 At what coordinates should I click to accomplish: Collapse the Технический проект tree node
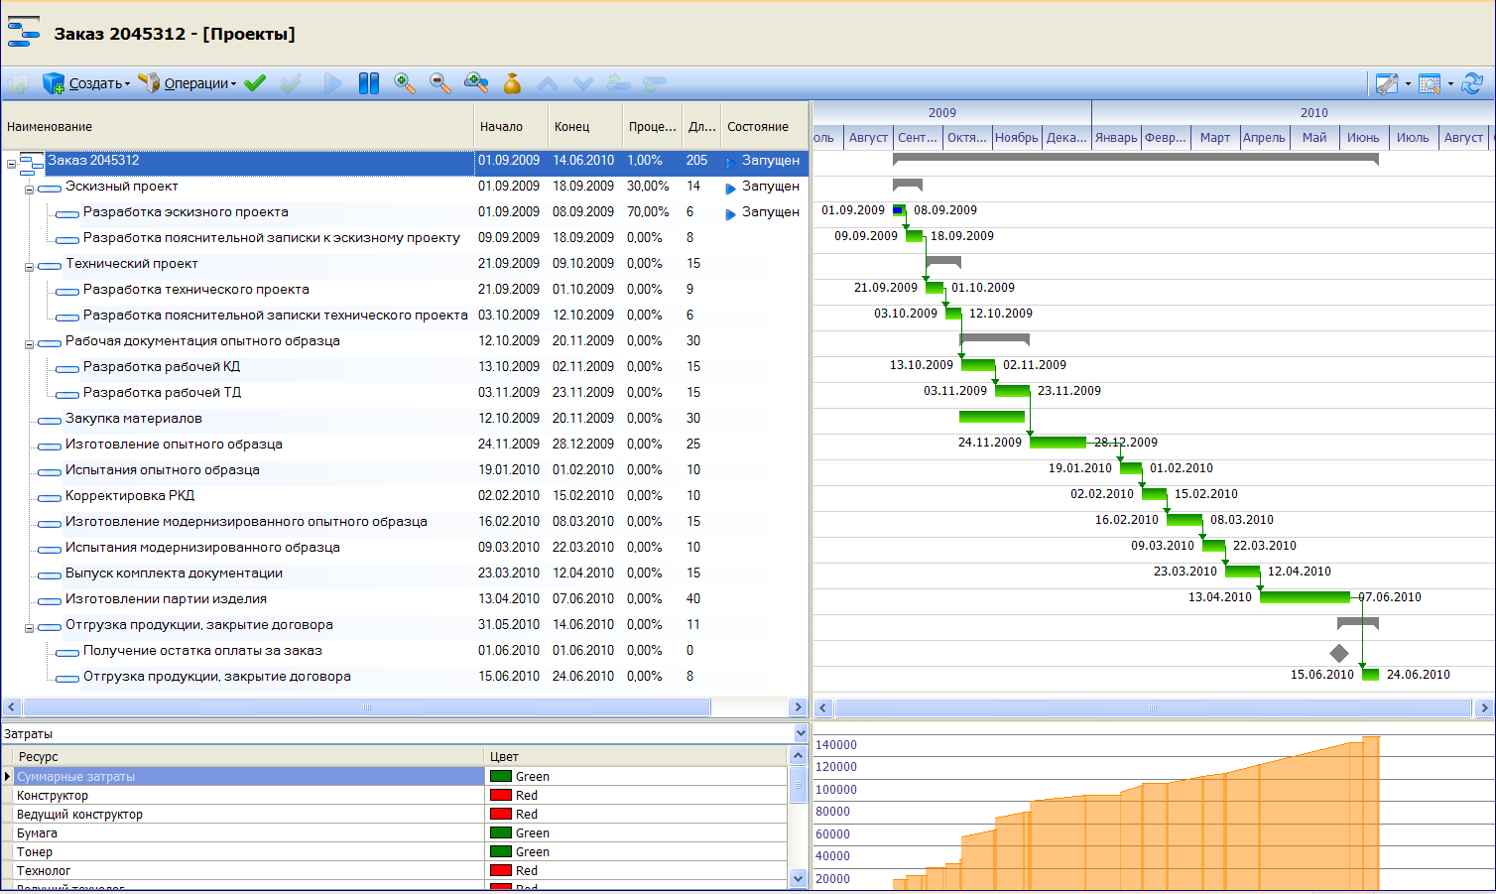click(x=29, y=267)
